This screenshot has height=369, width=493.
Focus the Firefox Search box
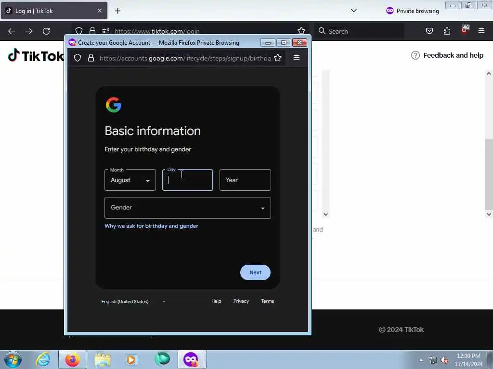(359, 31)
